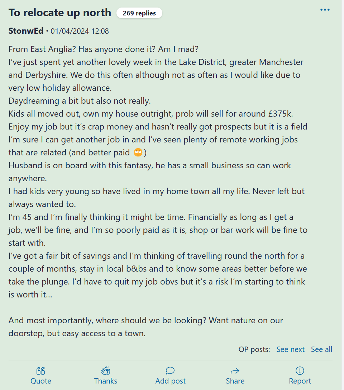The image size is (344, 390).
Task: Click the thread title To relocate up north
Action: 60,13
